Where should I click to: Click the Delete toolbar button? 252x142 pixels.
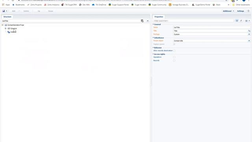26,11
